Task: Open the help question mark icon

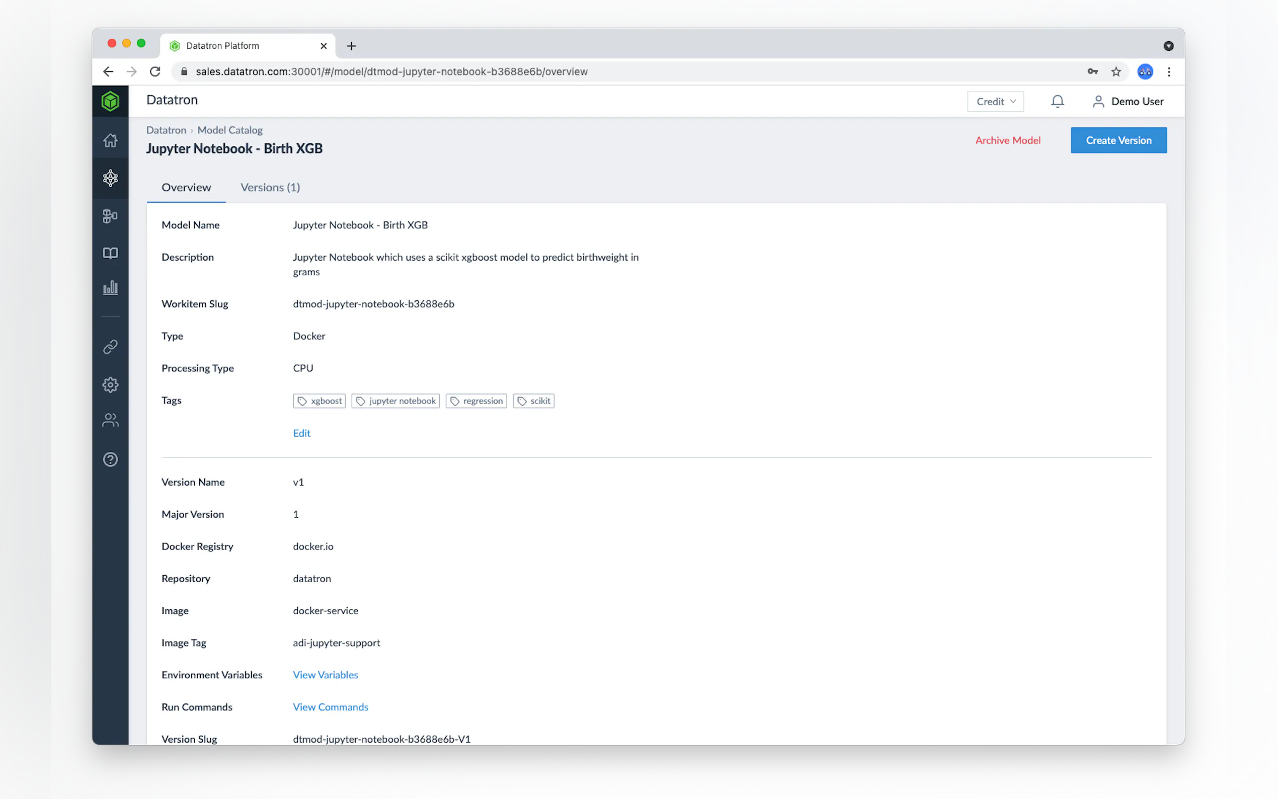Action: point(110,459)
